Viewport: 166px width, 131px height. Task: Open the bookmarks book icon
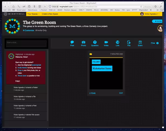pyautogui.click(x=9, y=10)
